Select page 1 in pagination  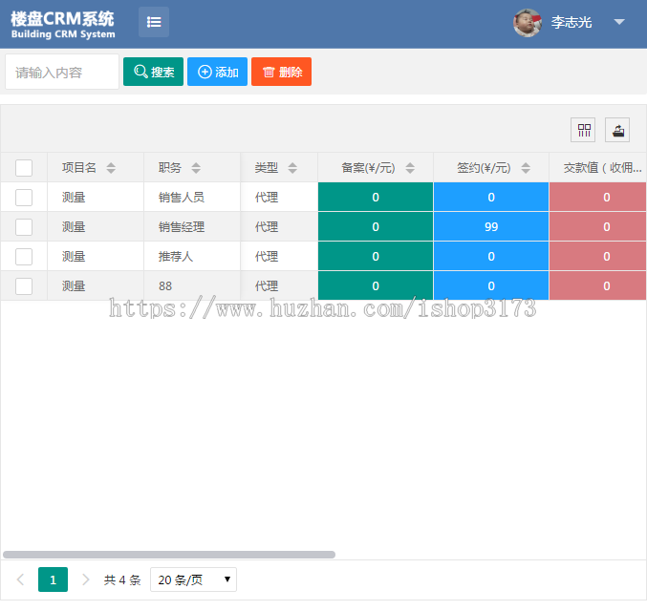click(x=53, y=579)
